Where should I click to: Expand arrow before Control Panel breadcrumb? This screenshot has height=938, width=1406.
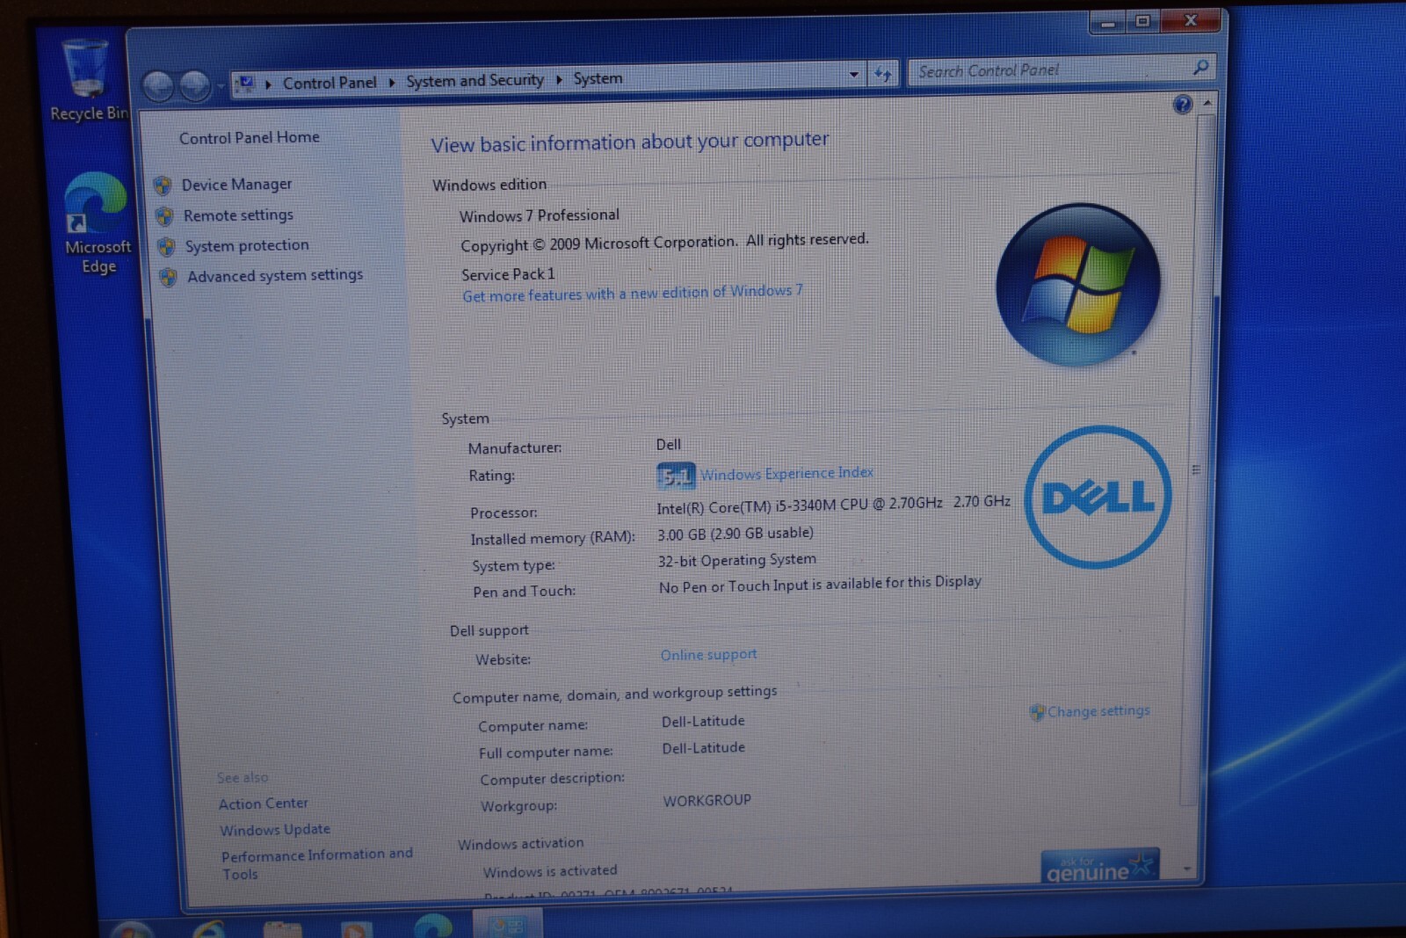[269, 84]
